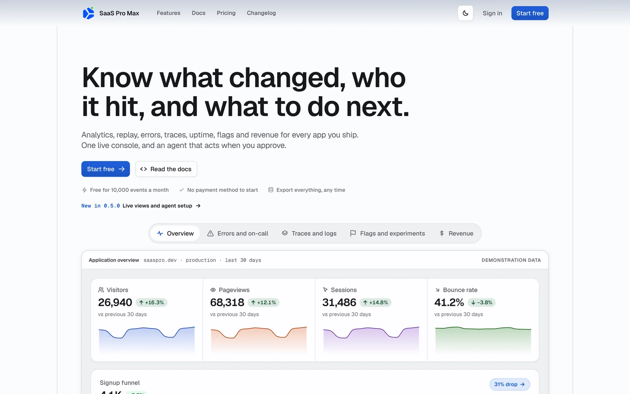This screenshot has height=394, width=630.
Task: Click the Bounce rate green sparkline chart
Action: pos(483,339)
